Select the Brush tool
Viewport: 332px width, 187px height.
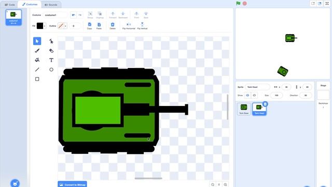37,51
